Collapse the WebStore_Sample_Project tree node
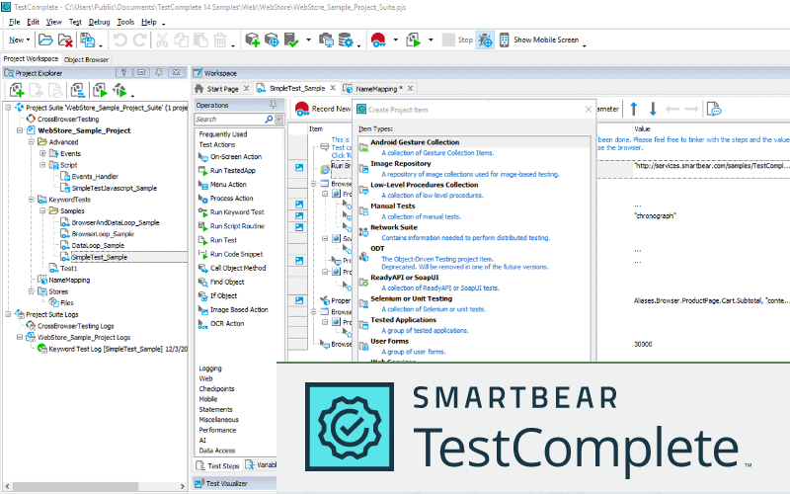 pyautogui.click(x=20, y=130)
